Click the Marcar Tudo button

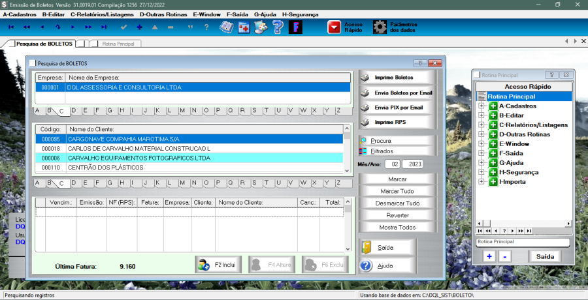click(x=397, y=191)
